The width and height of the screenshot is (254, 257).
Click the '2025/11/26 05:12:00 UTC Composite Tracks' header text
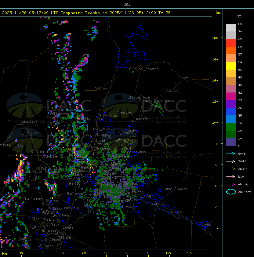click(x=51, y=13)
